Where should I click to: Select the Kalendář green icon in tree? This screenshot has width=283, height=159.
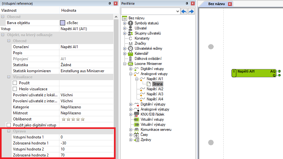pyautogui.click(x=131, y=54)
